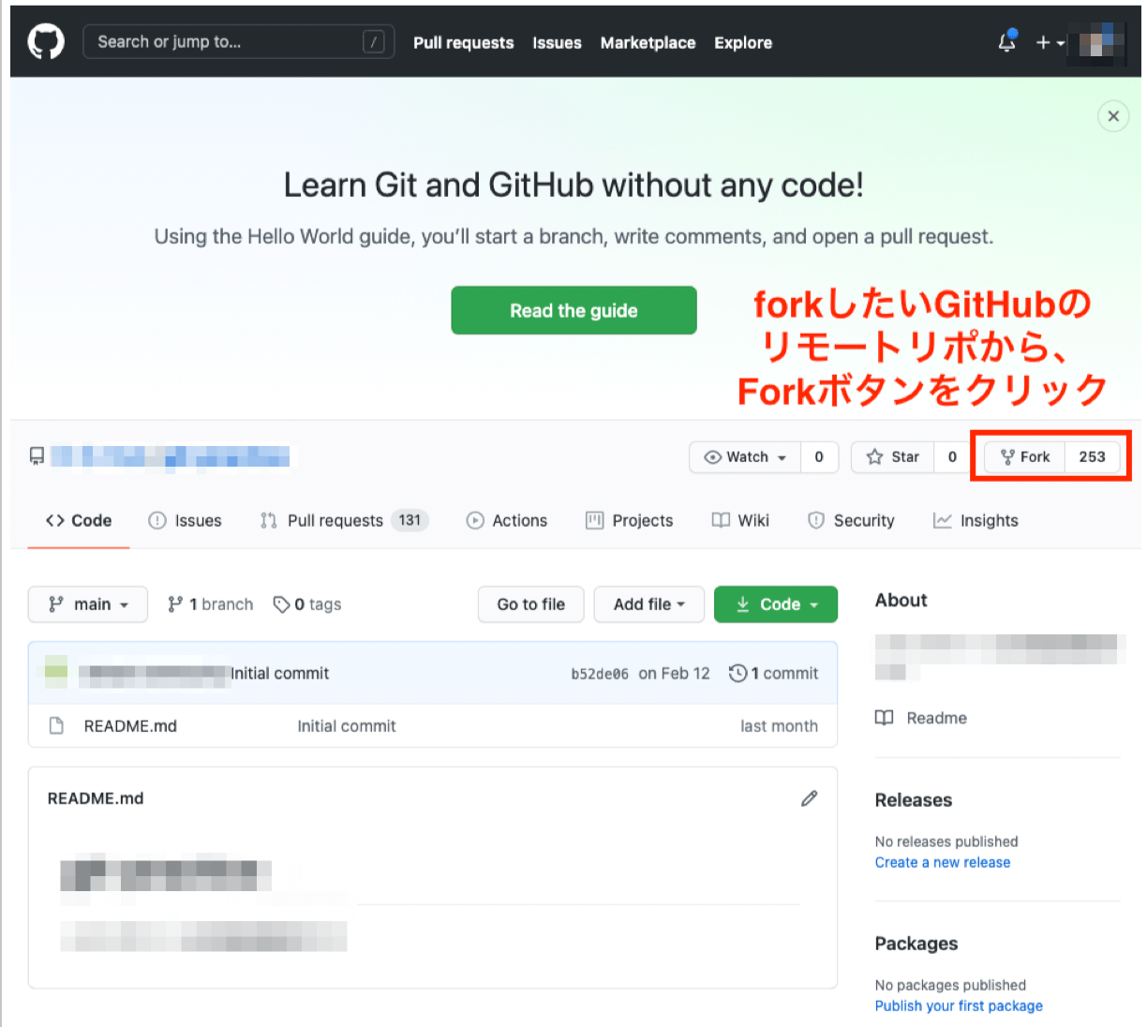Edit README.md with the pencil icon
The height and width of the screenshot is (1027, 1147).
click(809, 798)
